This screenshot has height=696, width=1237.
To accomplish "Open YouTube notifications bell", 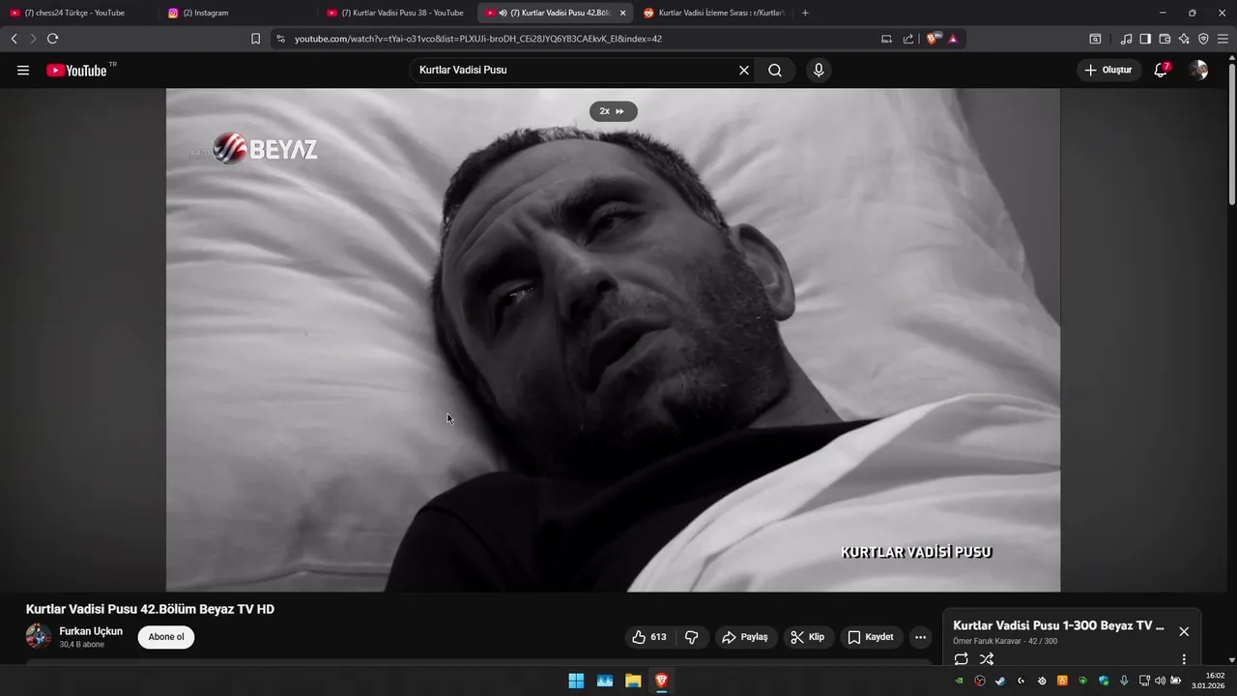I will tap(1162, 70).
